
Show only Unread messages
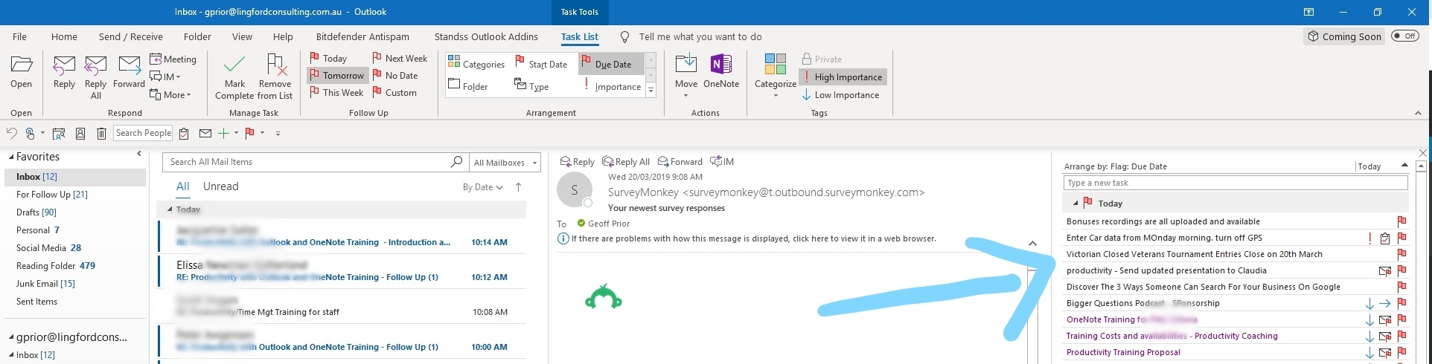click(x=221, y=186)
